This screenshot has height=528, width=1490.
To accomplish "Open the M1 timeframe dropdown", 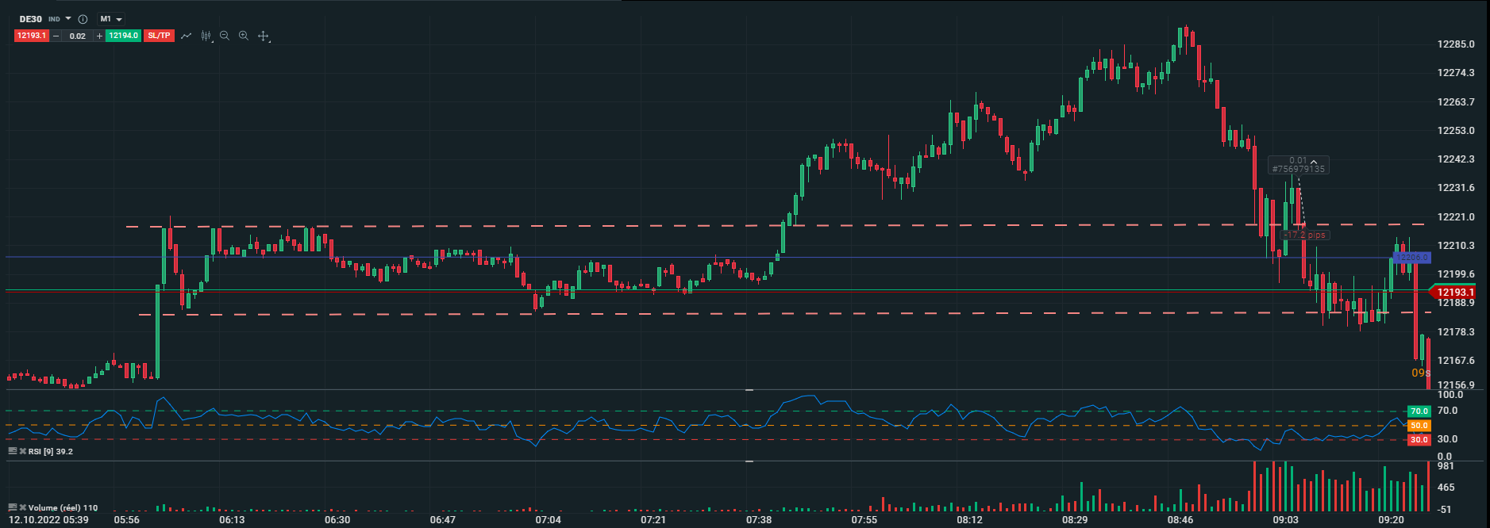I will (x=110, y=19).
